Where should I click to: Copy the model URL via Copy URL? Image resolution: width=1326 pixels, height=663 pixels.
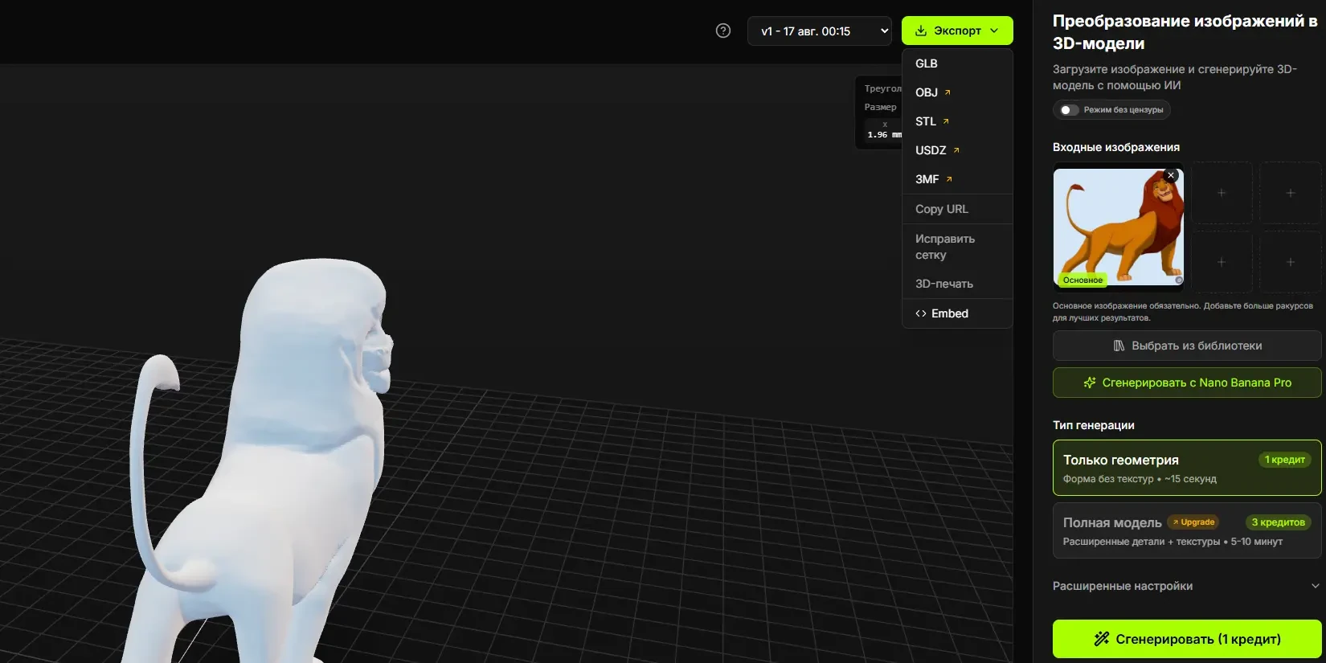957,209
